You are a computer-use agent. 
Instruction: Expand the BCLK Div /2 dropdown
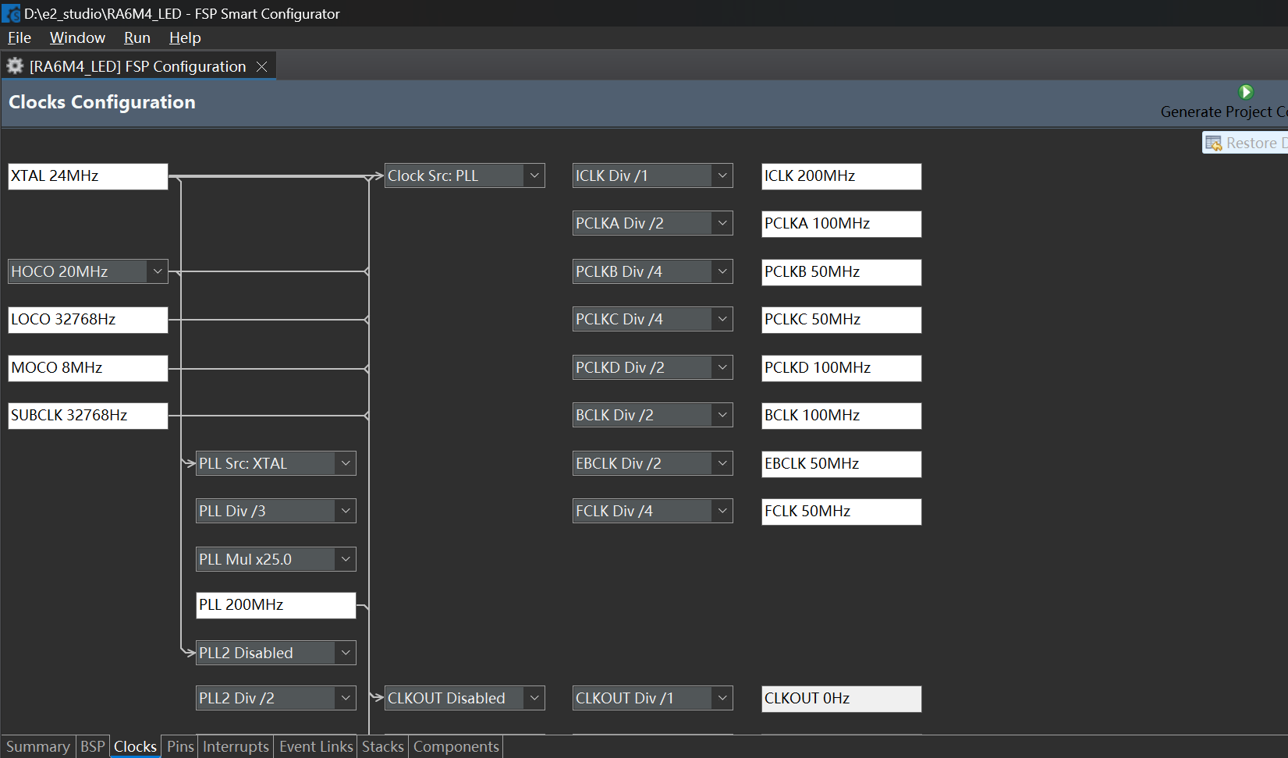[722, 415]
